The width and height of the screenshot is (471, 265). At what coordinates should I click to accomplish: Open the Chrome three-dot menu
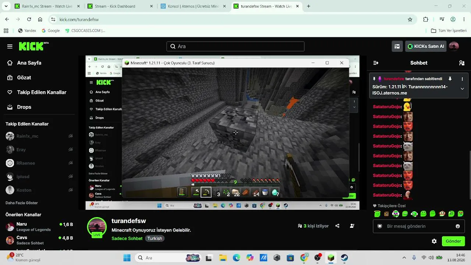pyautogui.click(x=464, y=20)
